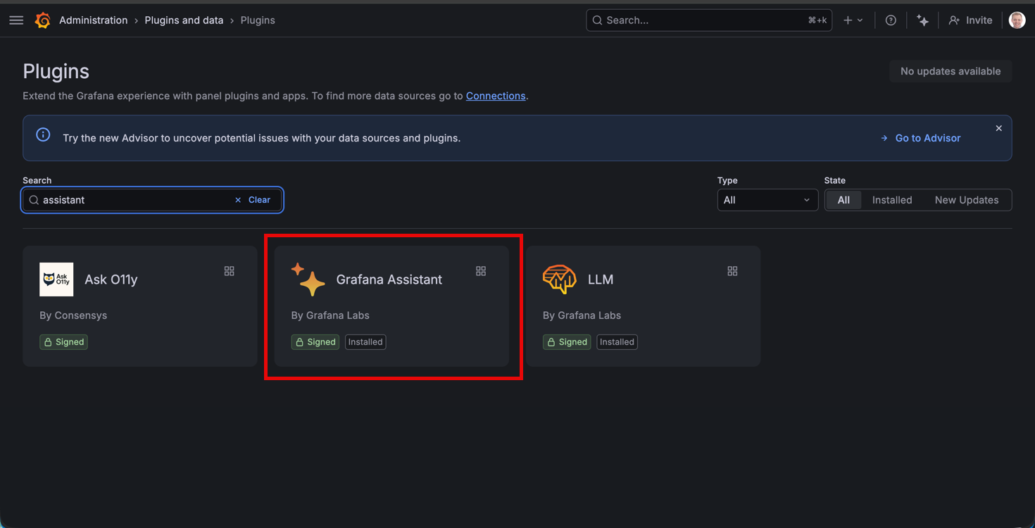Click By Grafana Labs on LLM card
Image resolution: width=1035 pixels, height=528 pixels.
[582, 315]
